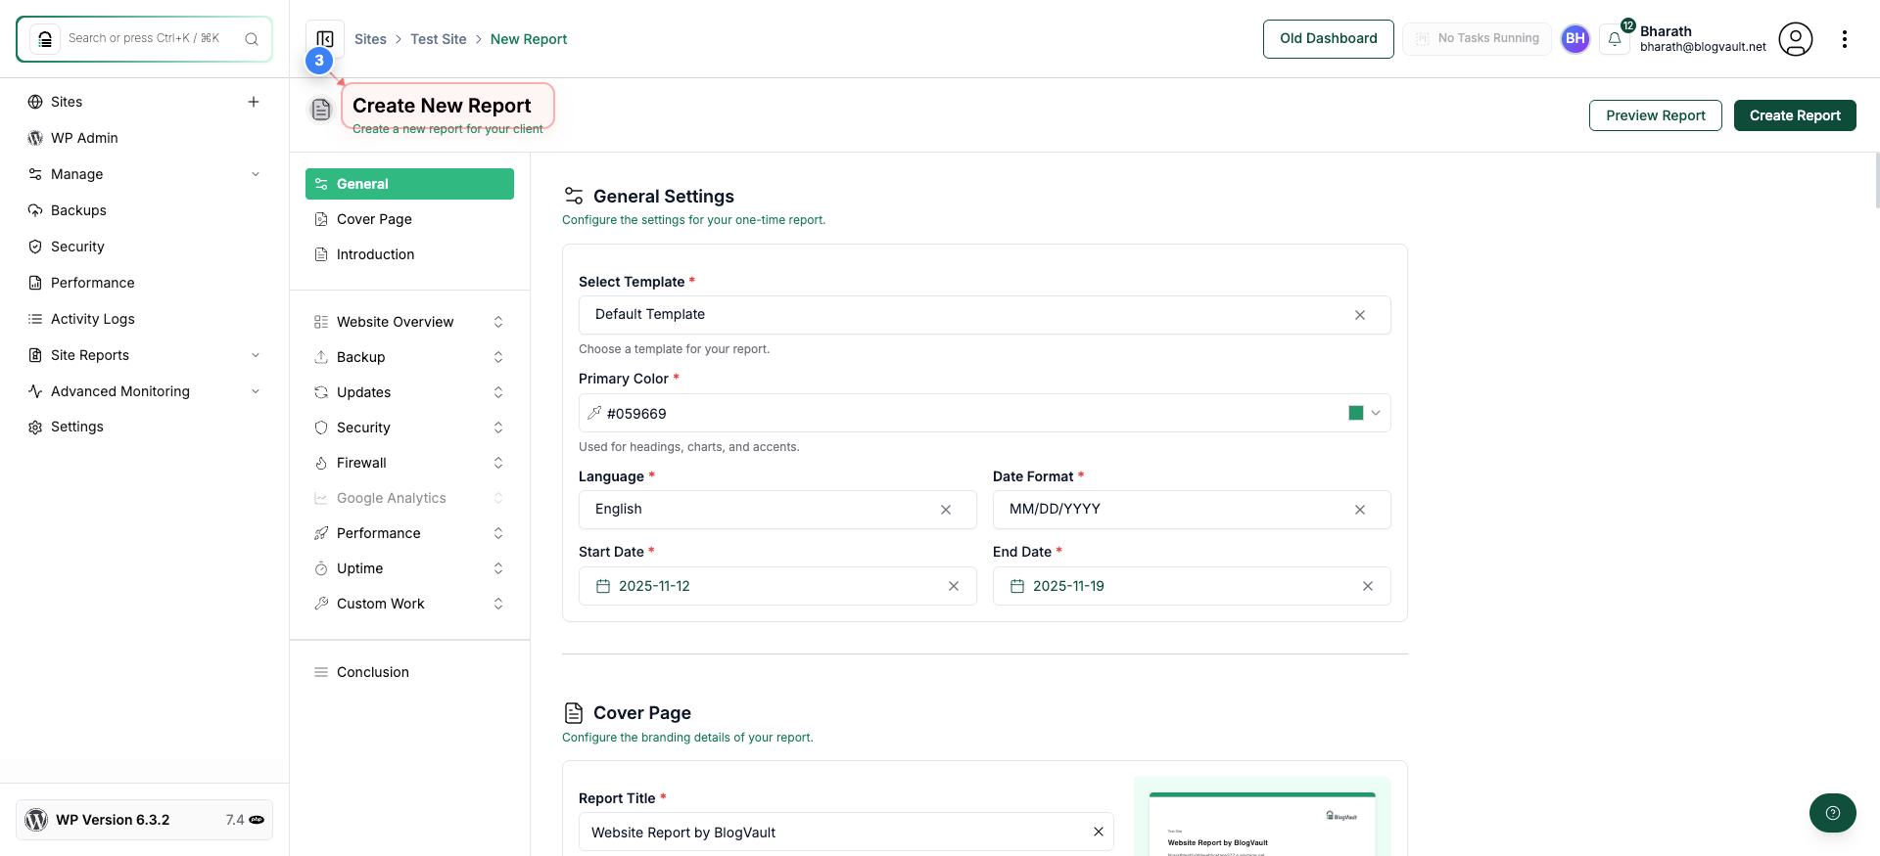Click the eyedropper icon in Primary Color
This screenshot has width=1880, height=856.
(594, 413)
